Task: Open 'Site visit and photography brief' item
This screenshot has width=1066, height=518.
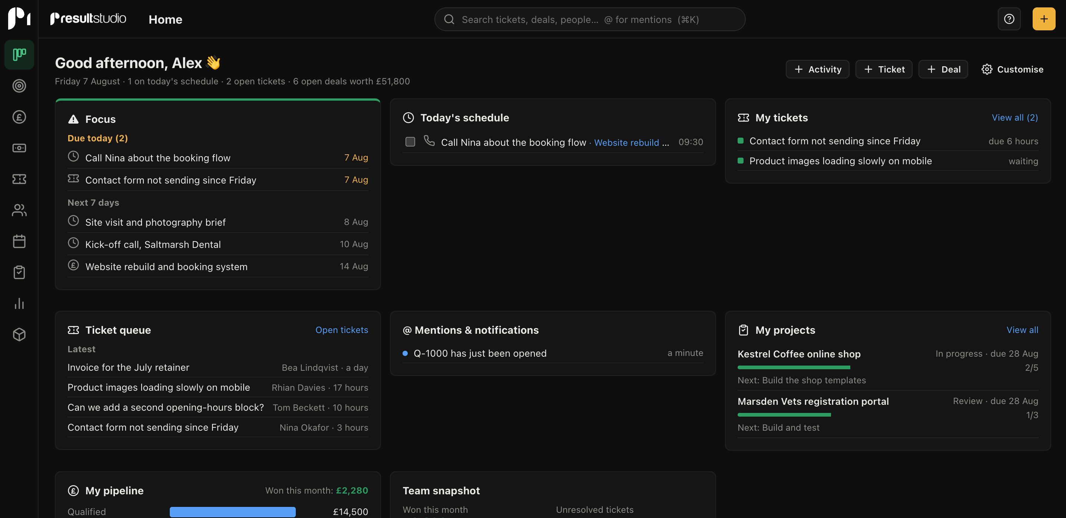Action: [x=218, y=222]
